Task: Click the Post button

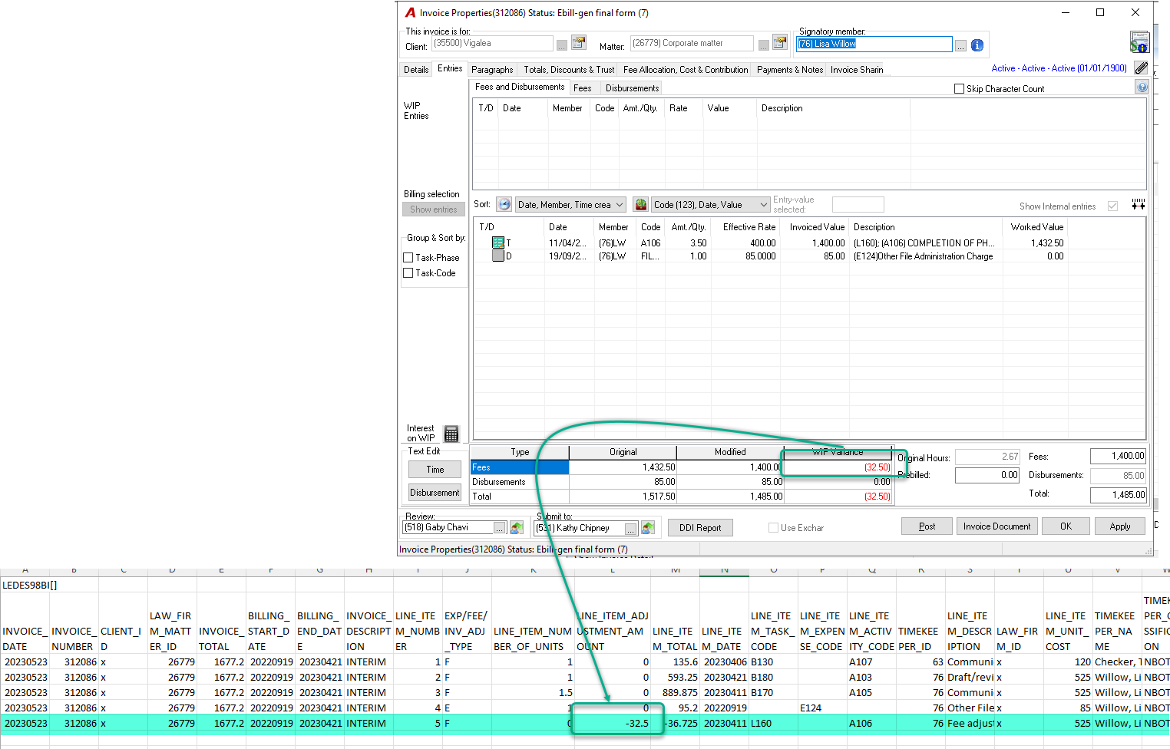Action: [x=927, y=526]
